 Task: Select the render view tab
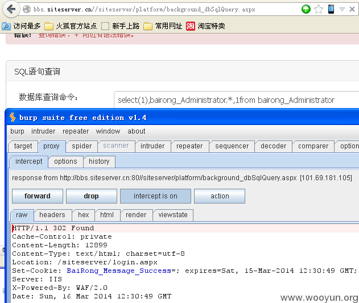(x=136, y=215)
